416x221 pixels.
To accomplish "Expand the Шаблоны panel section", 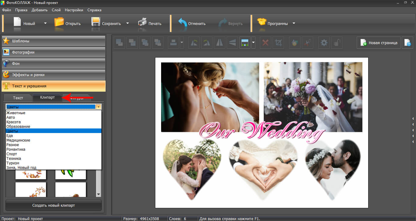I will (x=54, y=41).
